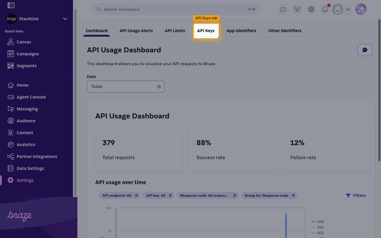Click the Messaging paper-plane icon
The image size is (381, 238).
tap(11, 109)
